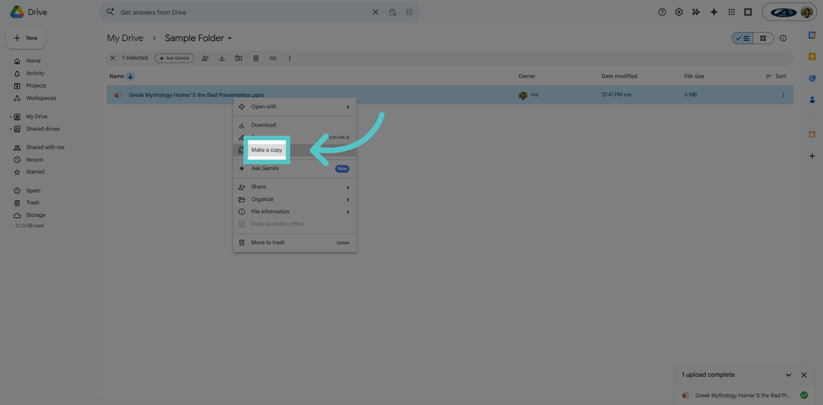
Task: Open Storage in sidebar
Action: pyautogui.click(x=36, y=215)
